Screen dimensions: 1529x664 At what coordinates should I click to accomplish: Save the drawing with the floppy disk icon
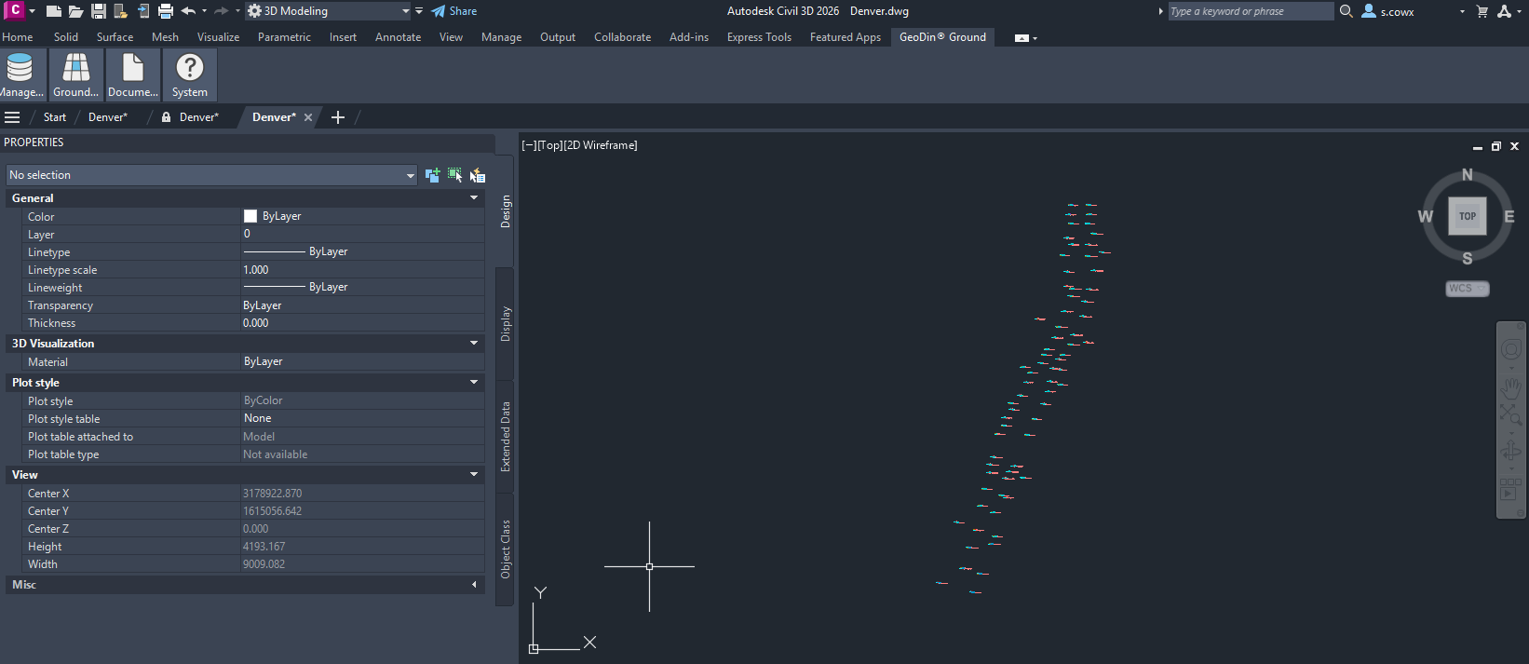coord(98,11)
